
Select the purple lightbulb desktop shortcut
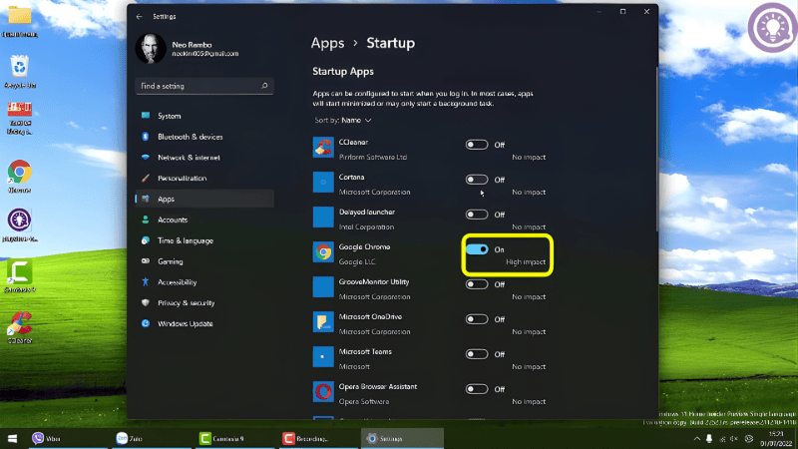(x=19, y=225)
